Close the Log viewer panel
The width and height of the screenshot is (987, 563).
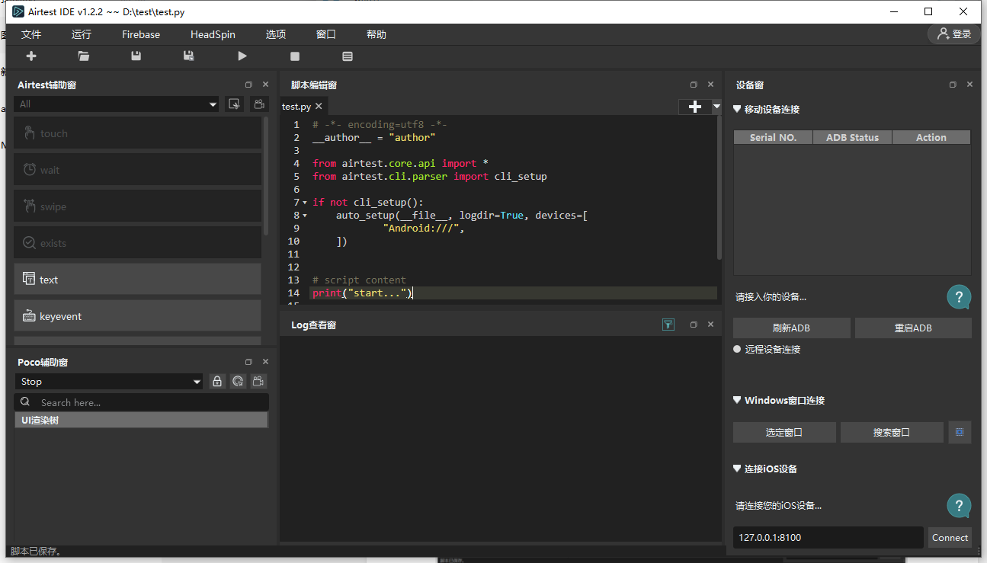[x=710, y=325]
